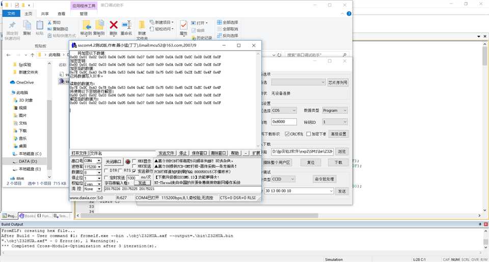This screenshot has width=489, height=262.
Task: Click Pin to Quick access (固定到快速访问) icon
Action: click(x=12, y=25)
